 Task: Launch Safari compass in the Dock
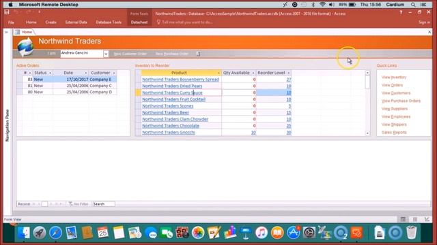coord(55,233)
